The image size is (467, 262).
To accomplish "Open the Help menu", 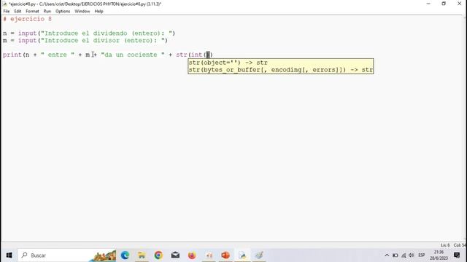I will click(x=99, y=12).
